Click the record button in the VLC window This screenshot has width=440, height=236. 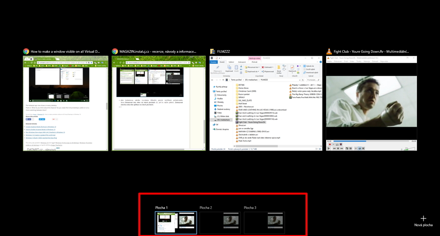[330, 144]
